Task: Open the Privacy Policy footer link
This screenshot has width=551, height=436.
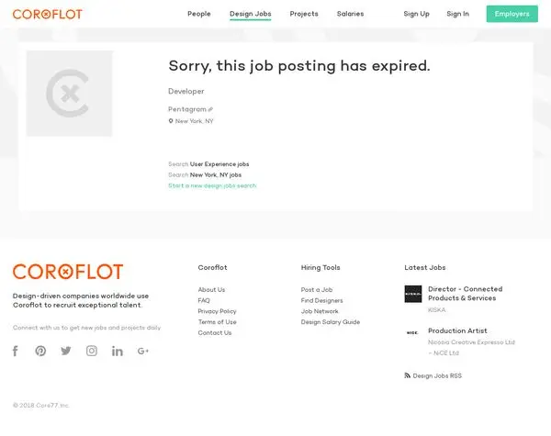Action: [x=217, y=311]
